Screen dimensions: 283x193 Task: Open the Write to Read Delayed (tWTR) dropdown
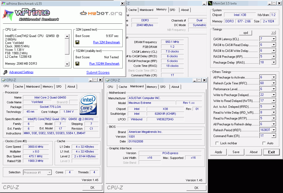(x=274, y=101)
